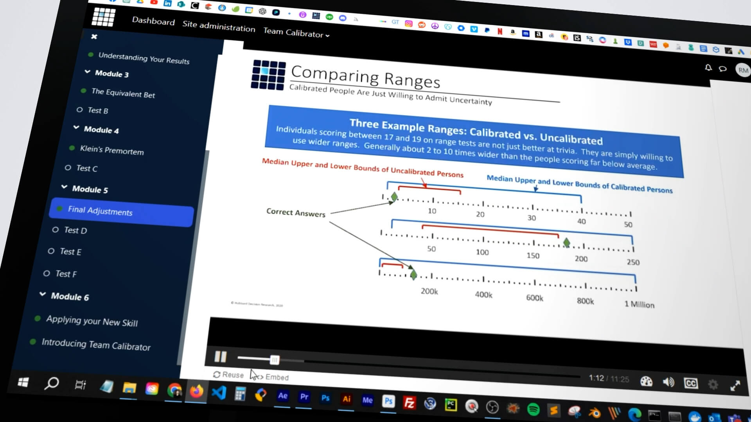Open the Discord bookmark
The width and height of the screenshot is (751, 422).
pos(342,18)
